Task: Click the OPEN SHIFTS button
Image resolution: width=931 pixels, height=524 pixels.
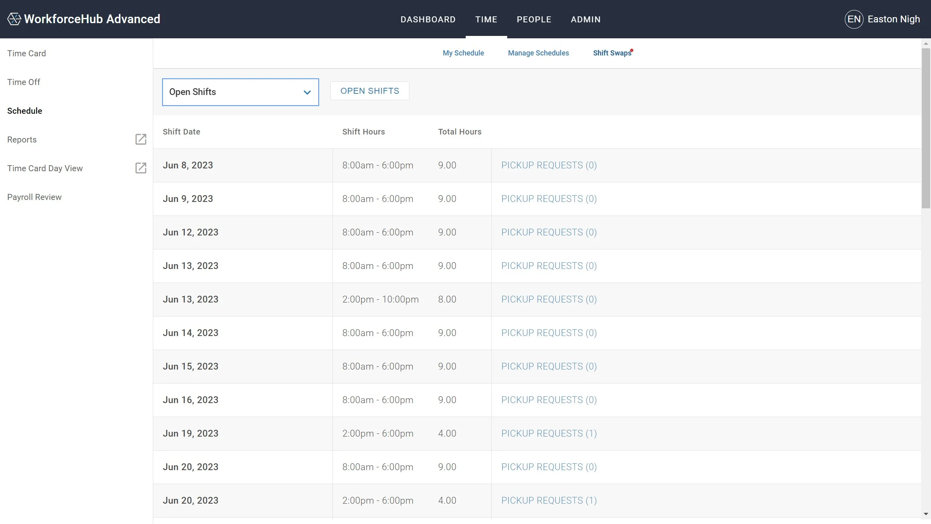Action: tap(370, 91)
